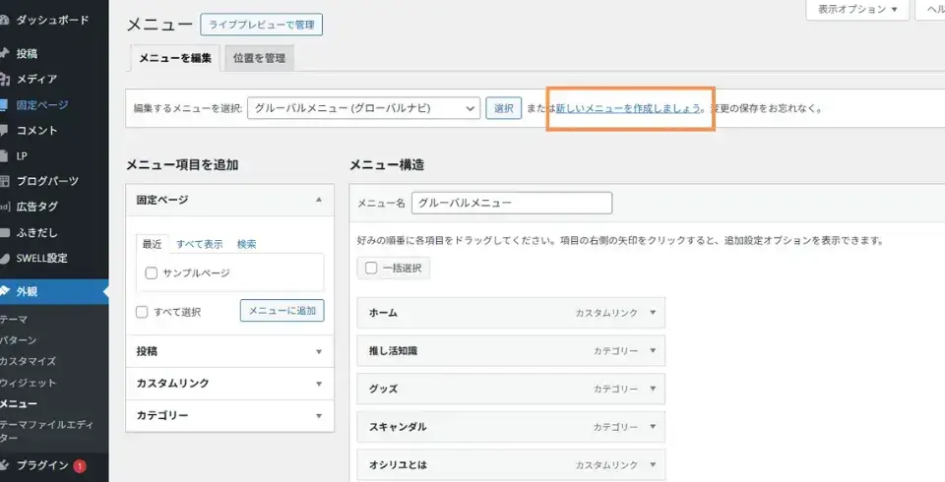Screen dimensions: 945x482
Task: Open the テーマ submenu under 外観
Action: pos(13,320)
